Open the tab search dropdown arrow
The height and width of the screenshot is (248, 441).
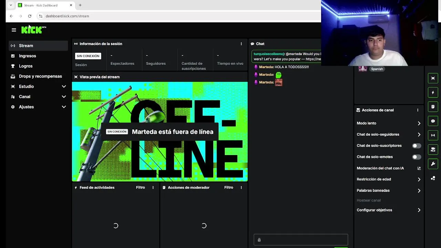[x=11, y=5]
